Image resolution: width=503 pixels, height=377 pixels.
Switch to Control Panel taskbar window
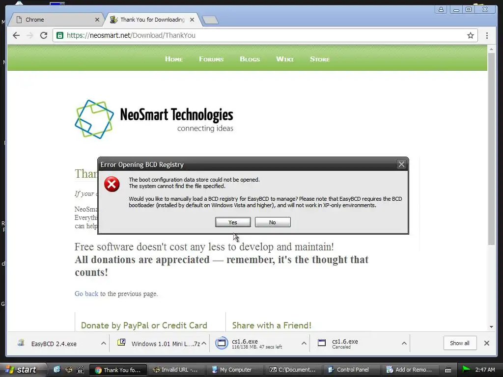point(351,370)
